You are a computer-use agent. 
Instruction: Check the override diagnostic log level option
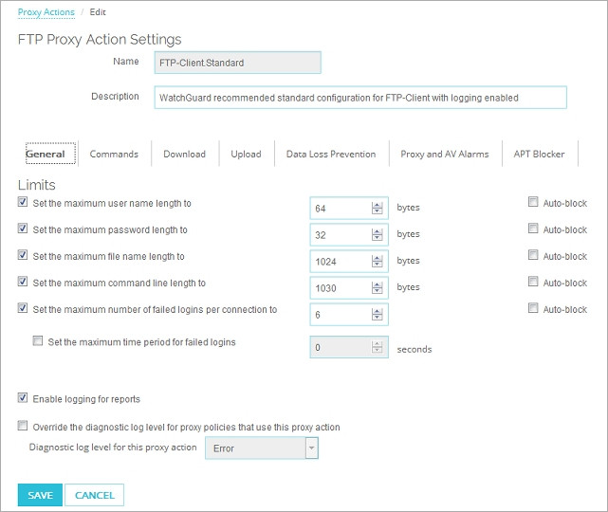[x=23, y=426]
